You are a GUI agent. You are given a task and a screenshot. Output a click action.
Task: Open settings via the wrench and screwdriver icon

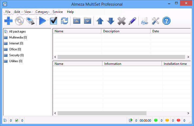[x=155, y=21]
